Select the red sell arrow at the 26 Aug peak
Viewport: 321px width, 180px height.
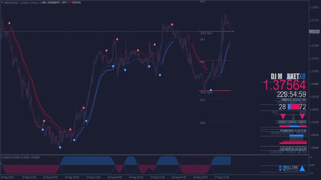click(172, 25)
